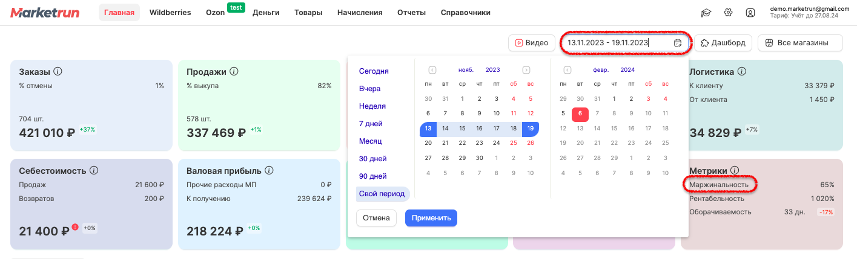The height and width of the screenshot is (259, 857).
Task: Open the 2024 year selector
Action: pyautogui.click(x=627, y=70)
